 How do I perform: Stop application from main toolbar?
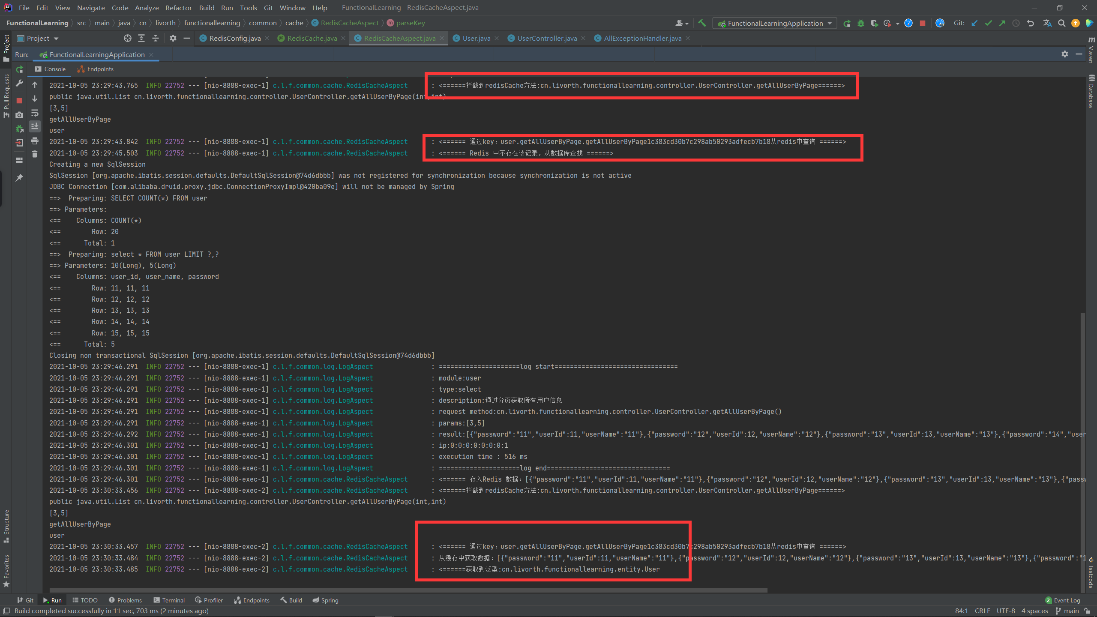923,23
